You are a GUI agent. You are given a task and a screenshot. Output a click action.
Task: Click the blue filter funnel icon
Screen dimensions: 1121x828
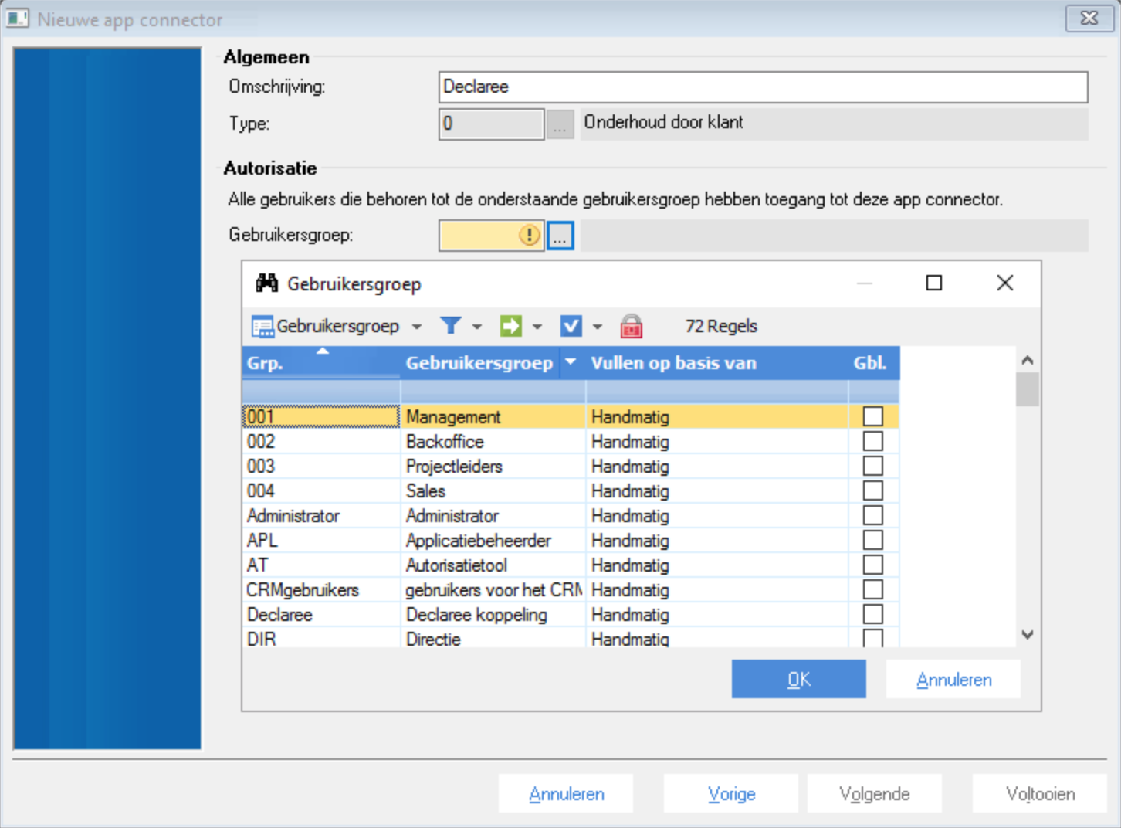450,326
